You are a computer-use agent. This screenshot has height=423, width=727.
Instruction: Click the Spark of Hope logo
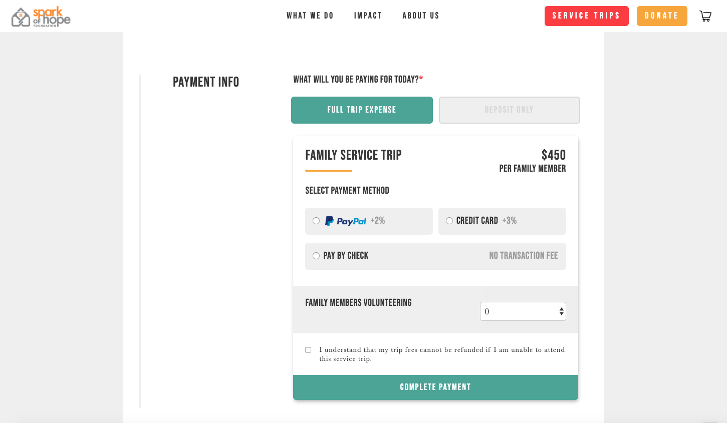[x=41, y=17]
